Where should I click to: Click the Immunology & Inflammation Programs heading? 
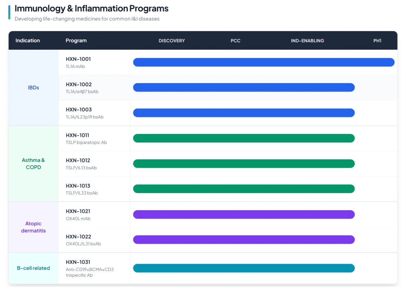91,8
